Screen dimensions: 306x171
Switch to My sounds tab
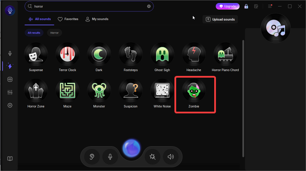[97, 19]
